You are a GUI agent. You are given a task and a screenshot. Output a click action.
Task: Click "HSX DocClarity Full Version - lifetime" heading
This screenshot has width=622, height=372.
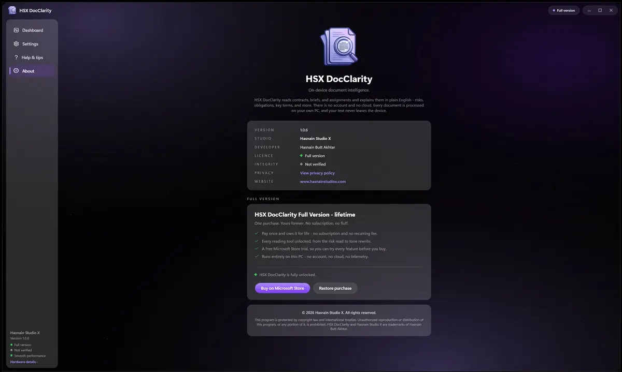(x=305, y=214)
